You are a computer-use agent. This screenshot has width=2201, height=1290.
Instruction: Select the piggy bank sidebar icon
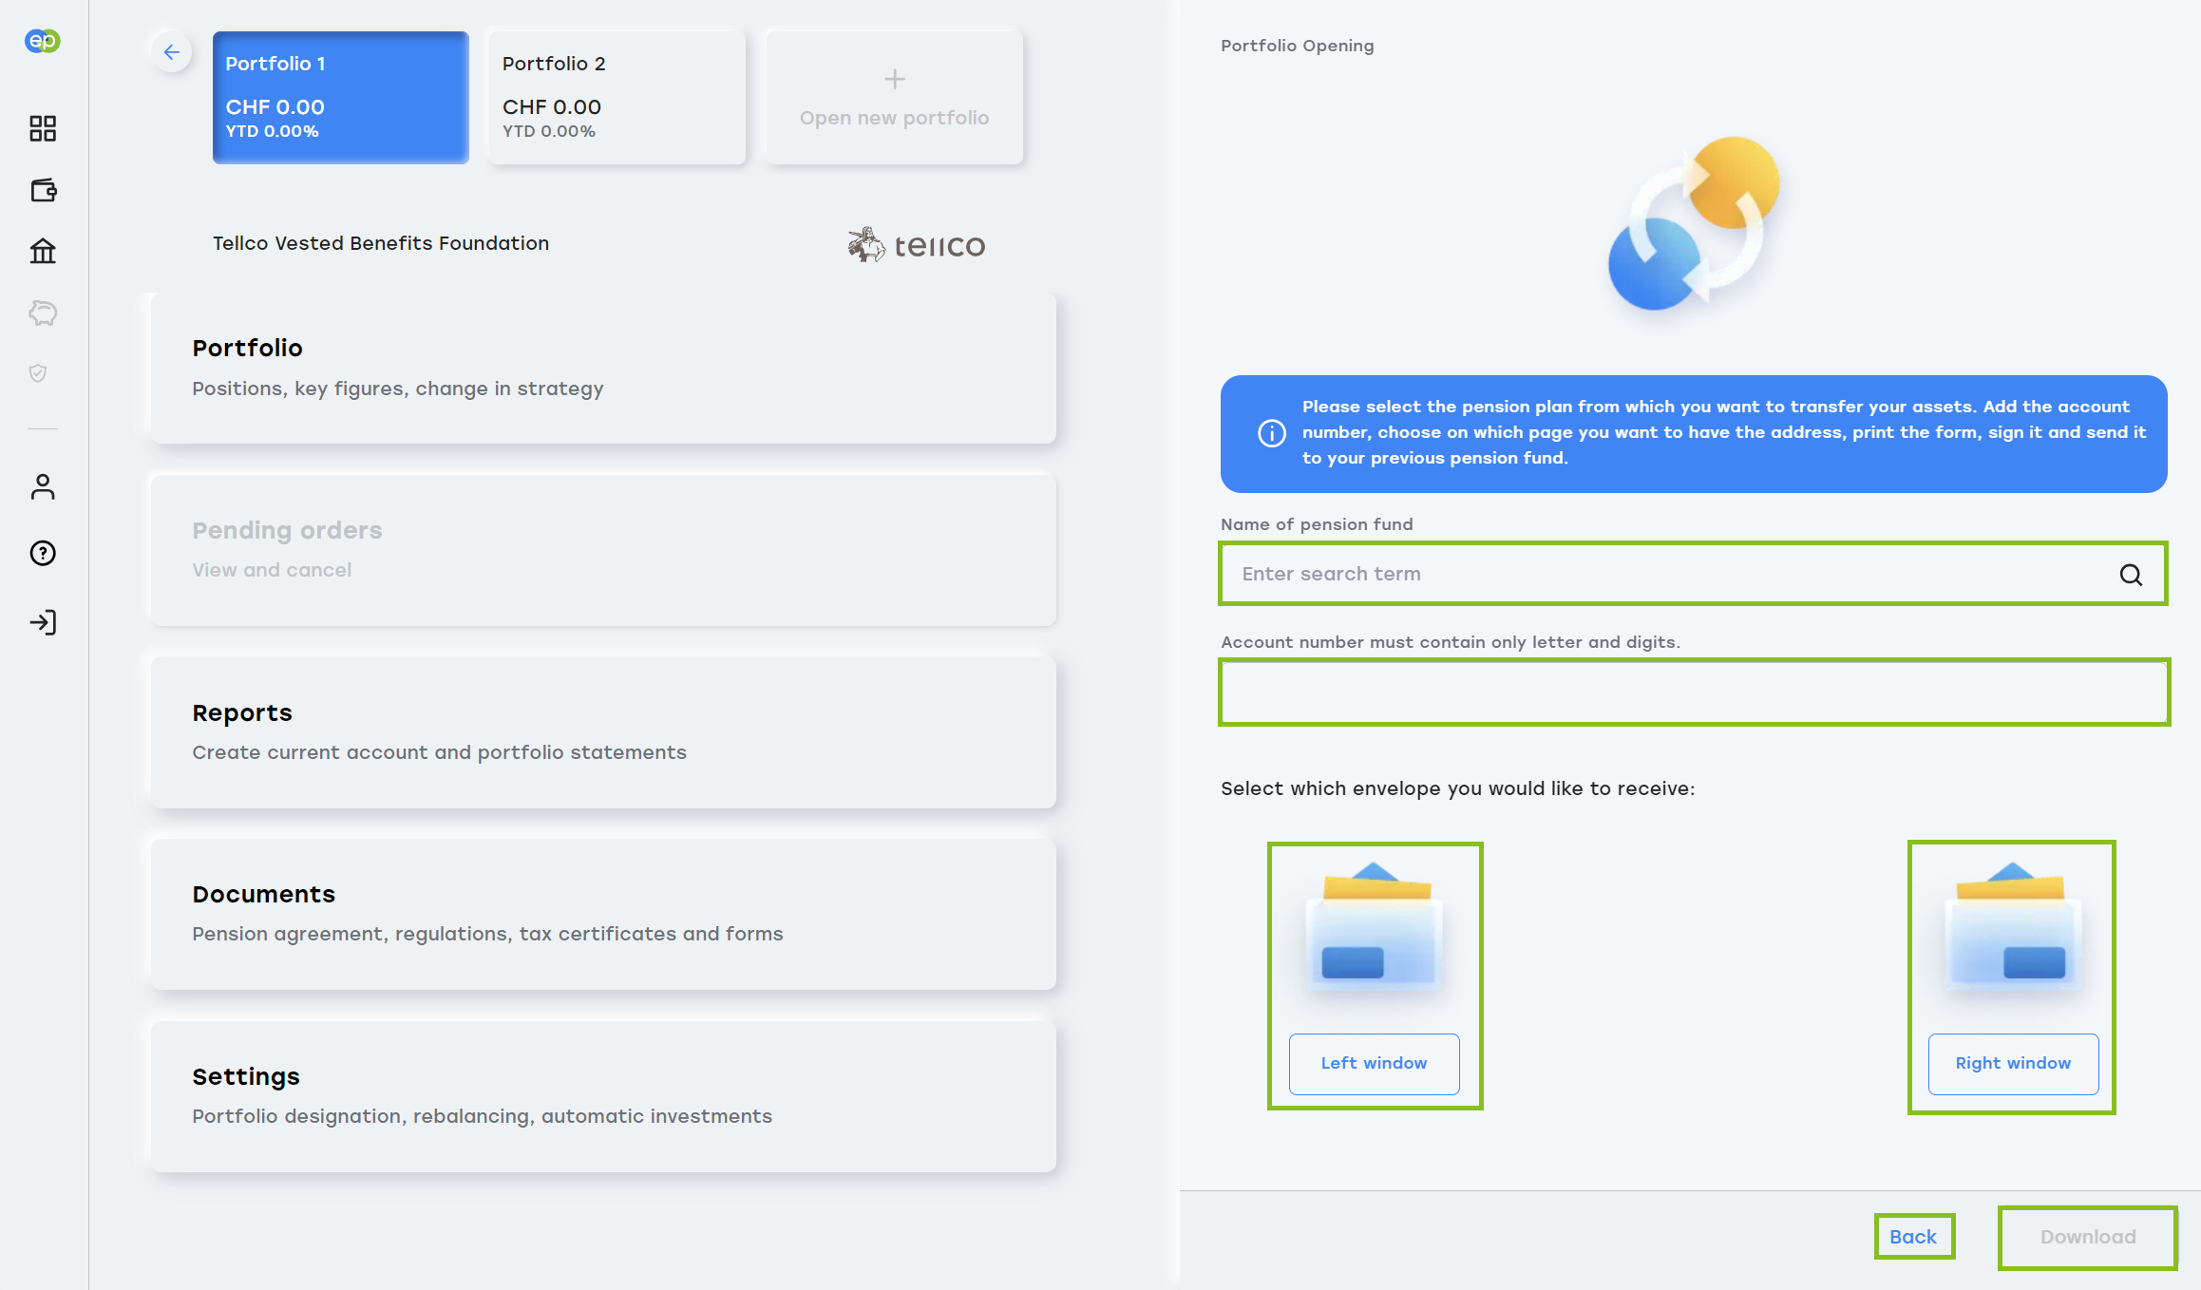tap(43, 313)
